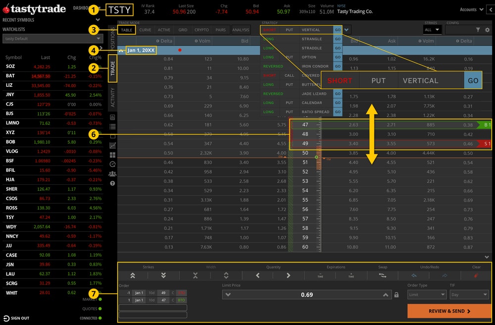
Task: Open the quote detail icon below ACTIVITY tab
Action: click(x=112, y=117)
